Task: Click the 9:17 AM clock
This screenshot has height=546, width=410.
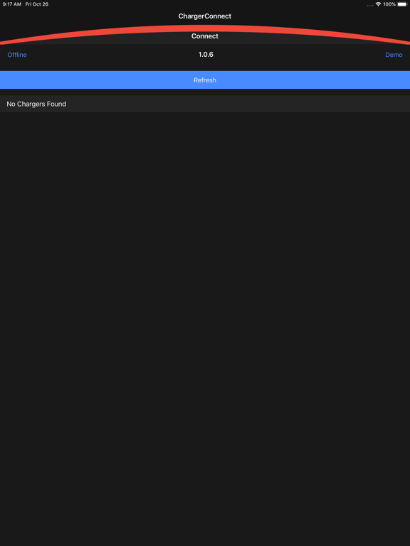Action: tap(12, 4)
